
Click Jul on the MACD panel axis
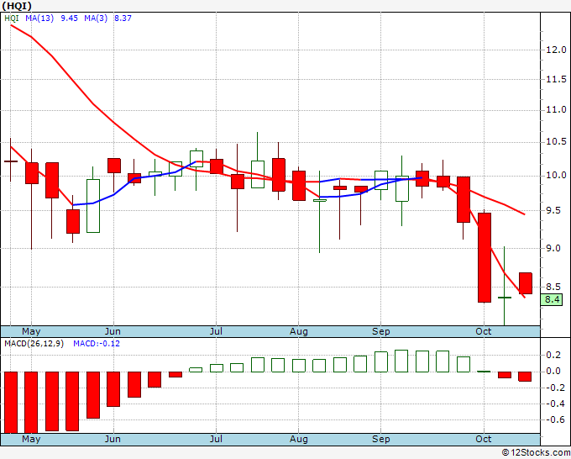[x=216, y=439]
